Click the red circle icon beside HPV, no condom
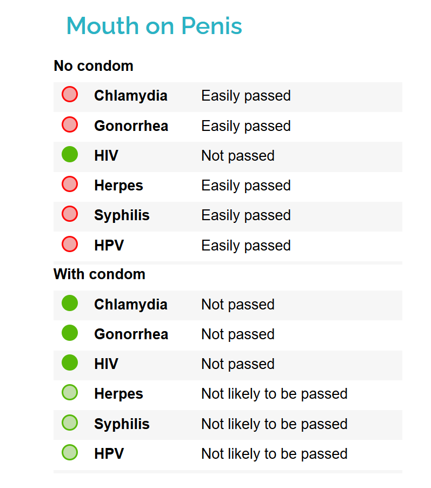Screen dimensions: 431x488 (x=70, y=245)
